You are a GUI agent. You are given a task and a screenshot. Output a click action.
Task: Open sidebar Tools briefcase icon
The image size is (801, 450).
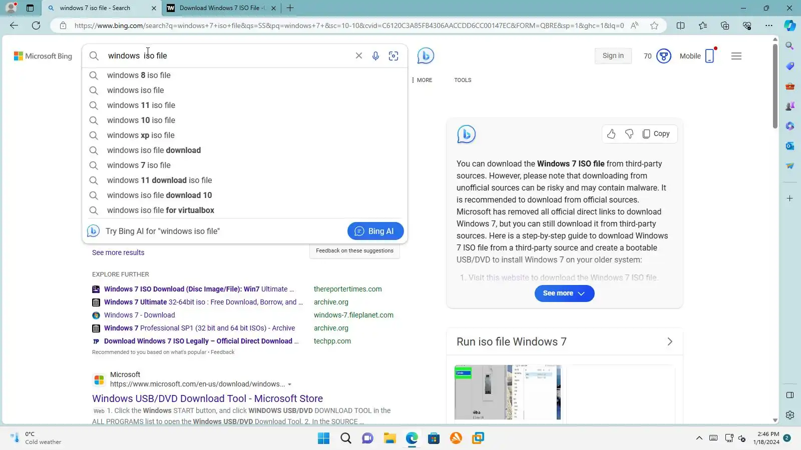click(x=790, y=86)
